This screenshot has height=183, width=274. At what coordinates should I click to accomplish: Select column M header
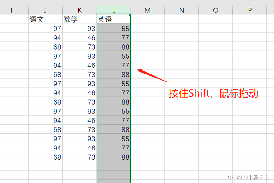tap(147, 10)
